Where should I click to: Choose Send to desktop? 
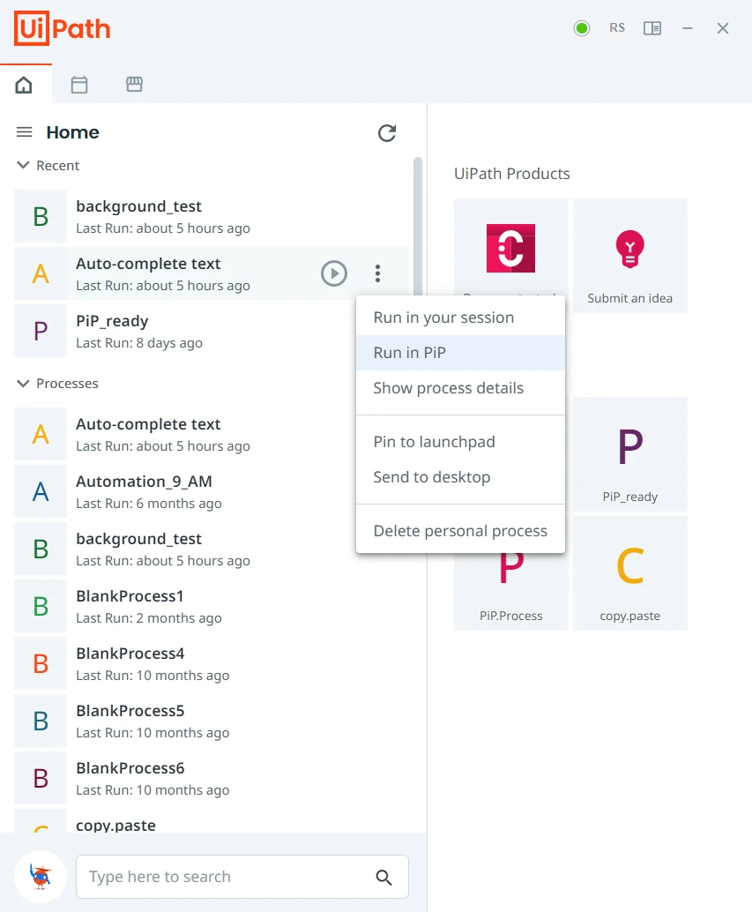point(460,477)
